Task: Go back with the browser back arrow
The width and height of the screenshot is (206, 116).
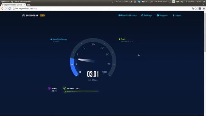Action: [x=2, y=9]
